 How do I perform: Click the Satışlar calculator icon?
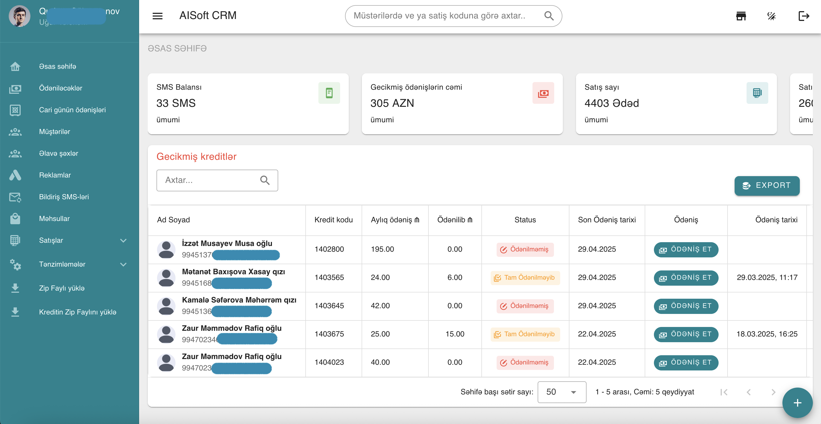click(x=15, y=240)
